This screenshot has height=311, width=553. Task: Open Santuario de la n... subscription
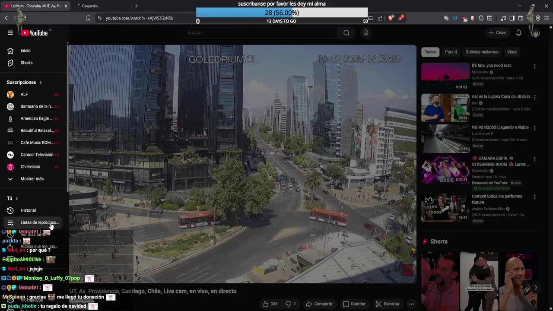pos(34,107)
